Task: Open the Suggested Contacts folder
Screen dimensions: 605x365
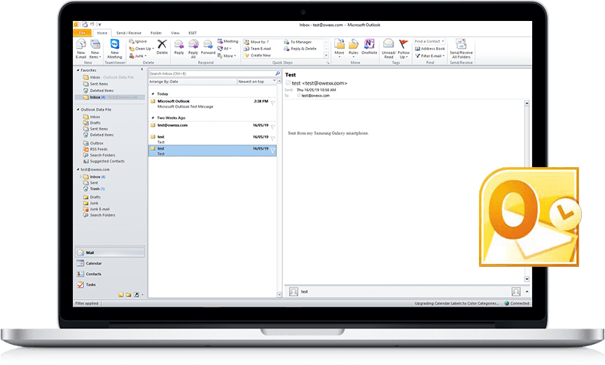Action: click(x=104, y=161)
